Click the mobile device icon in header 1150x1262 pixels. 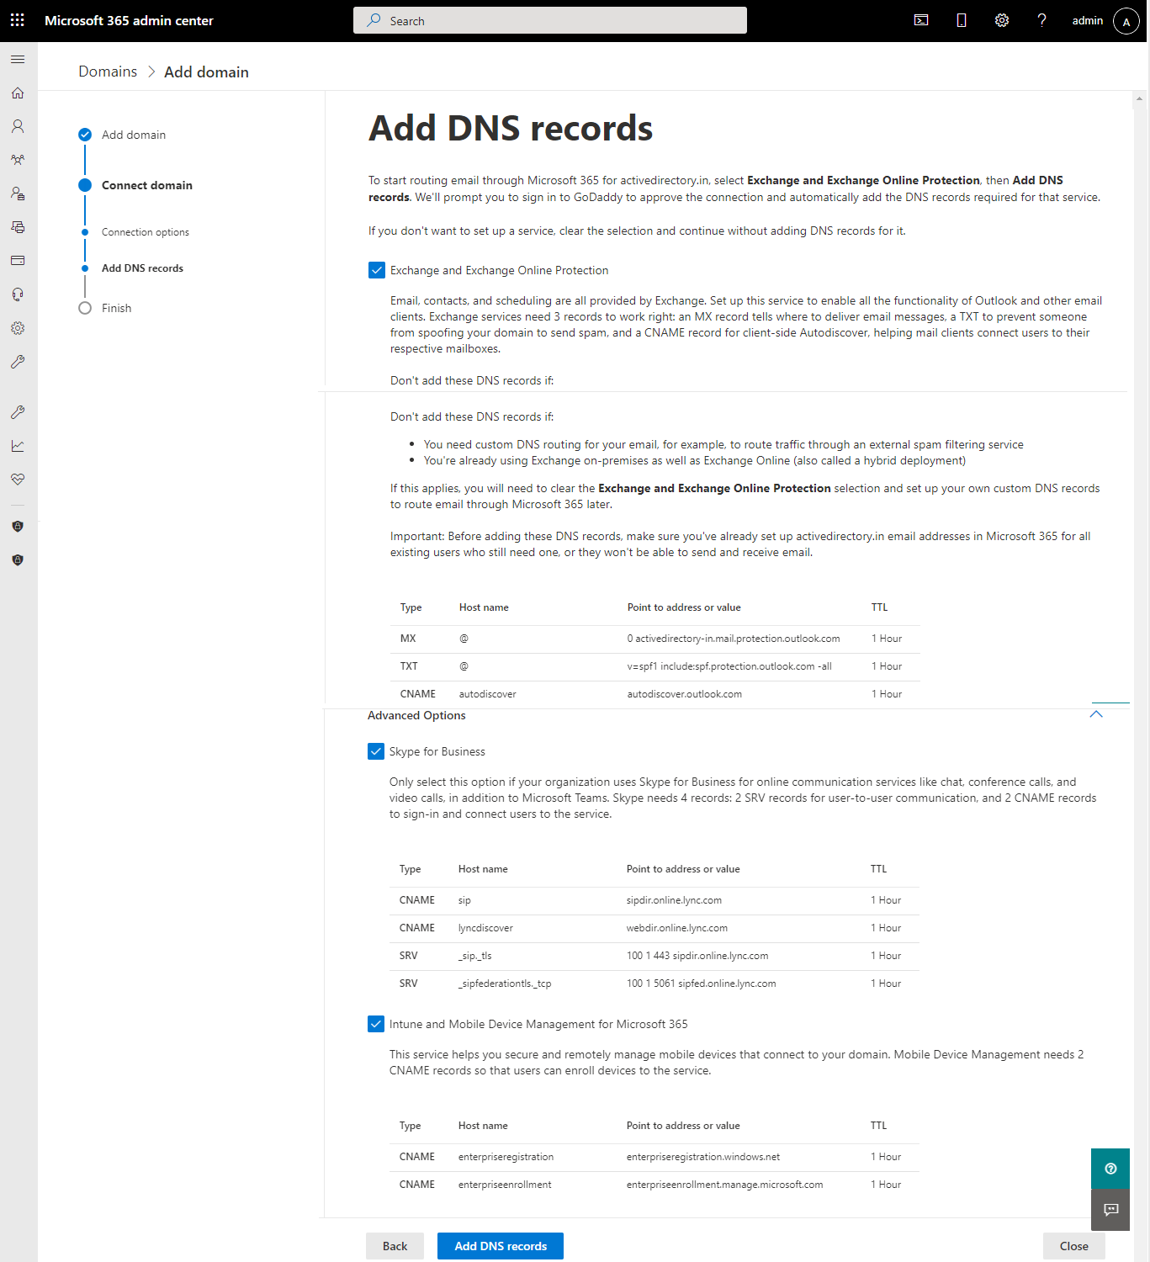962,20
